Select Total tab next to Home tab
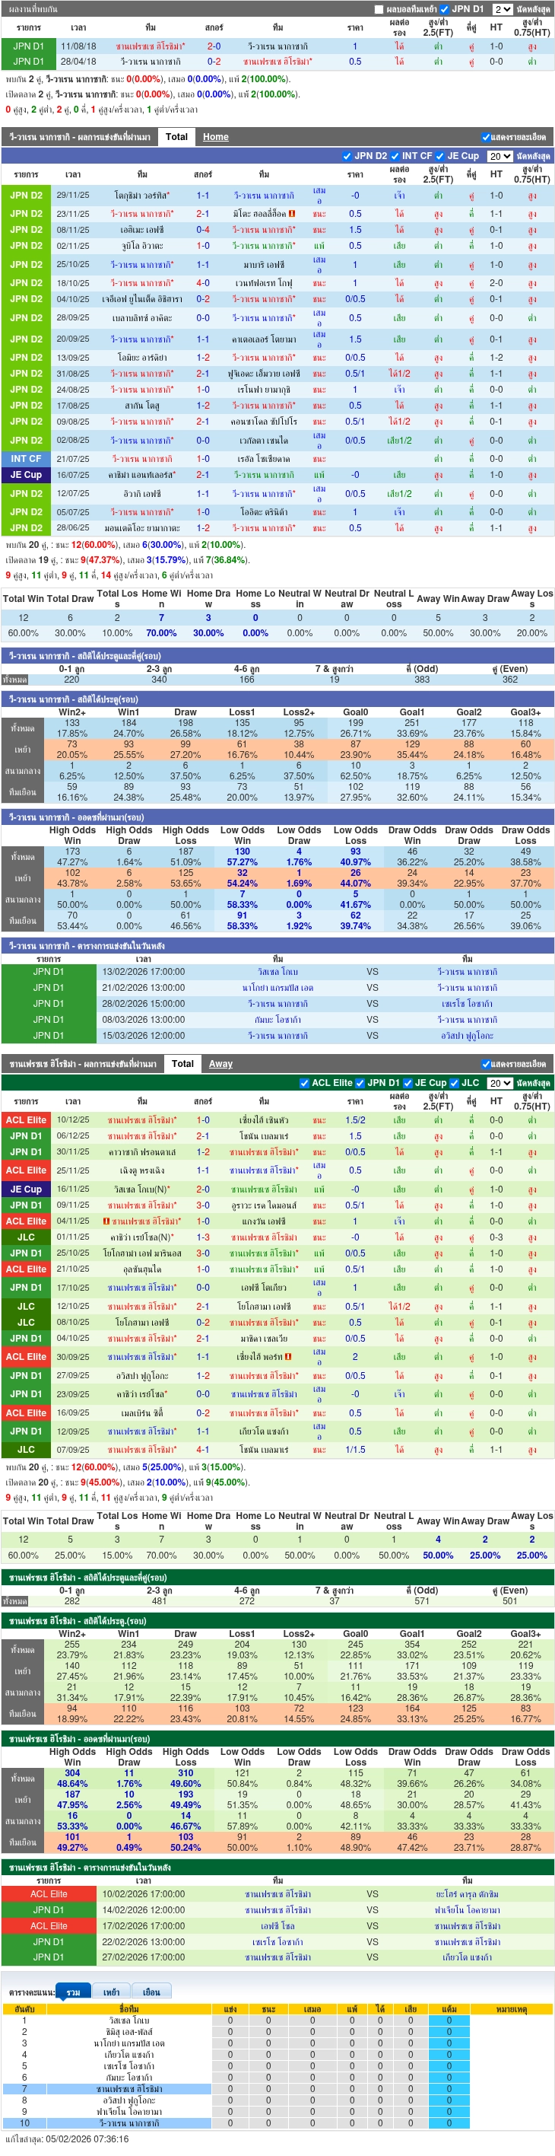This screenshot has width=555, height=2156. [x=176, y=136]
